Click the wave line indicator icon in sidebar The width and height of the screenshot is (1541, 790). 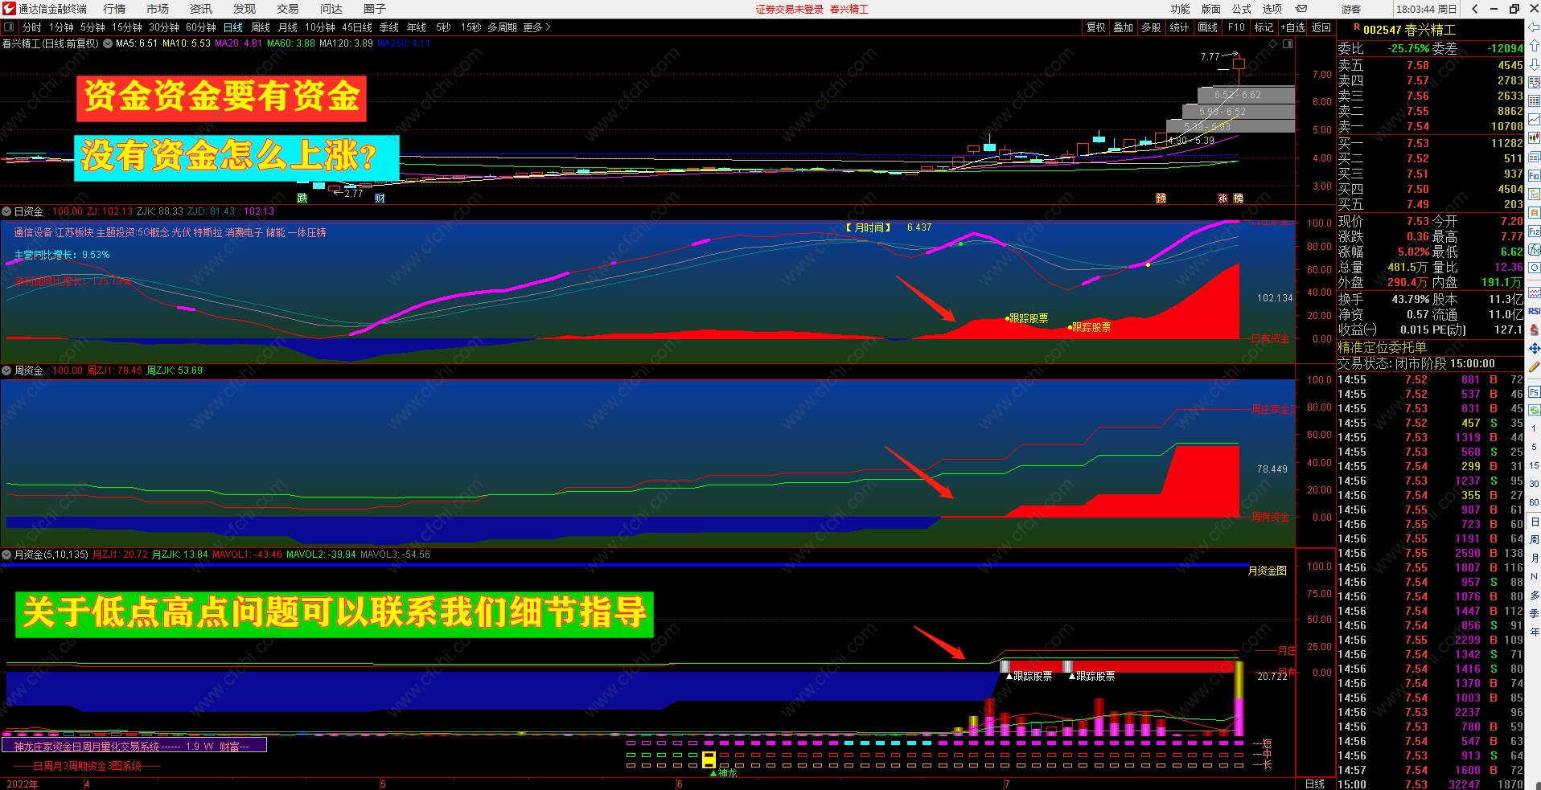tap(1534, 293)
